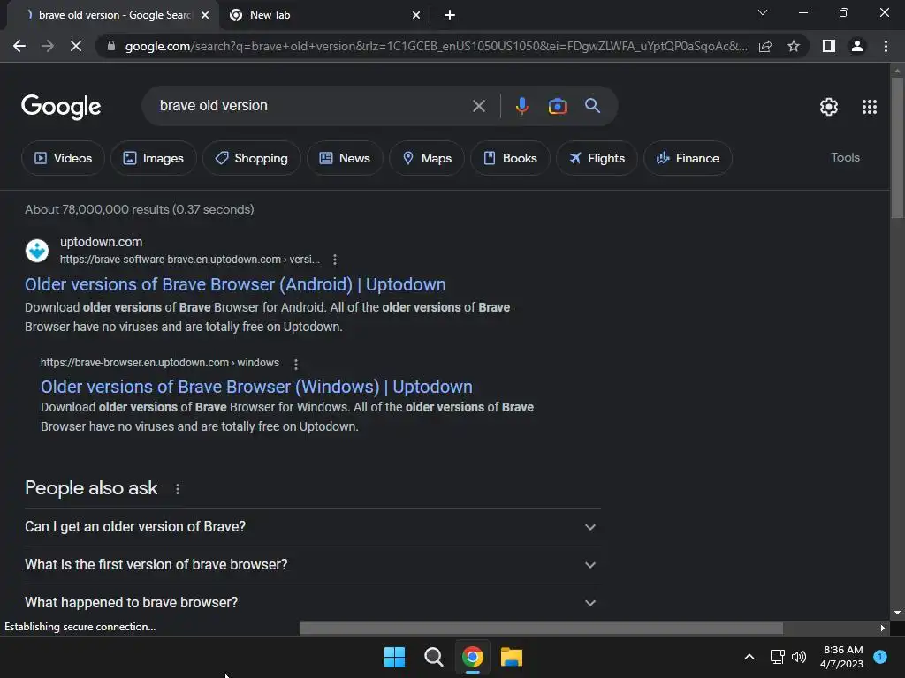This screenshot has width=905, height=678.
Task: Expand Can I get an older version of Brave
Action: [312, 527]
